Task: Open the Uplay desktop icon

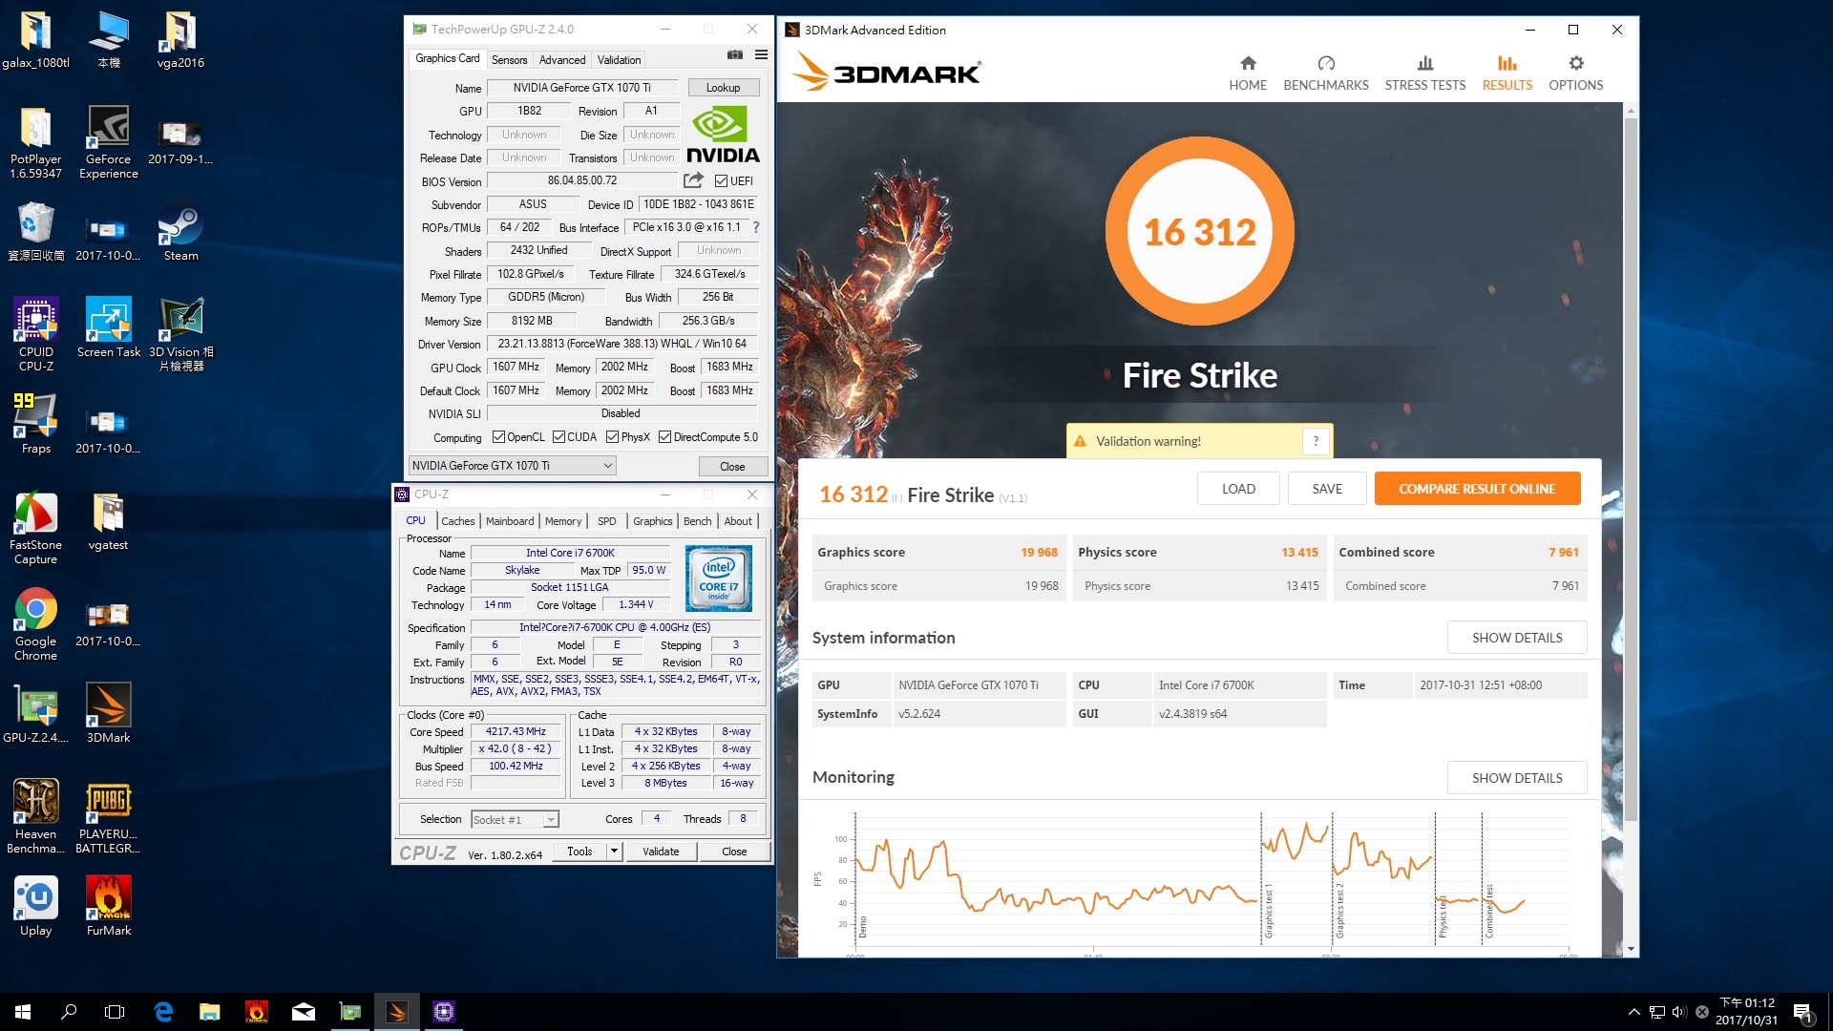Action: 36,905
